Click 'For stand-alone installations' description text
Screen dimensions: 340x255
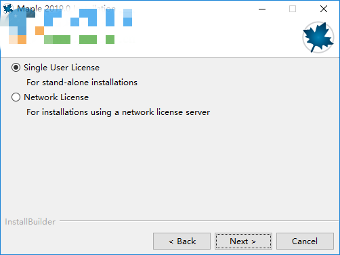point(82,83)
